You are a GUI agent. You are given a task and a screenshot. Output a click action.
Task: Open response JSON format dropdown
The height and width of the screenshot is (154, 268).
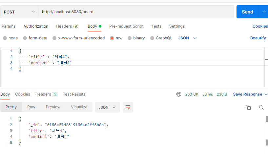click(x=108, y=107)
